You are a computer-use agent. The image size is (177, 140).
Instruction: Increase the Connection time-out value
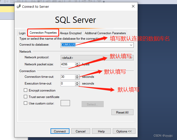click(77, 76)
